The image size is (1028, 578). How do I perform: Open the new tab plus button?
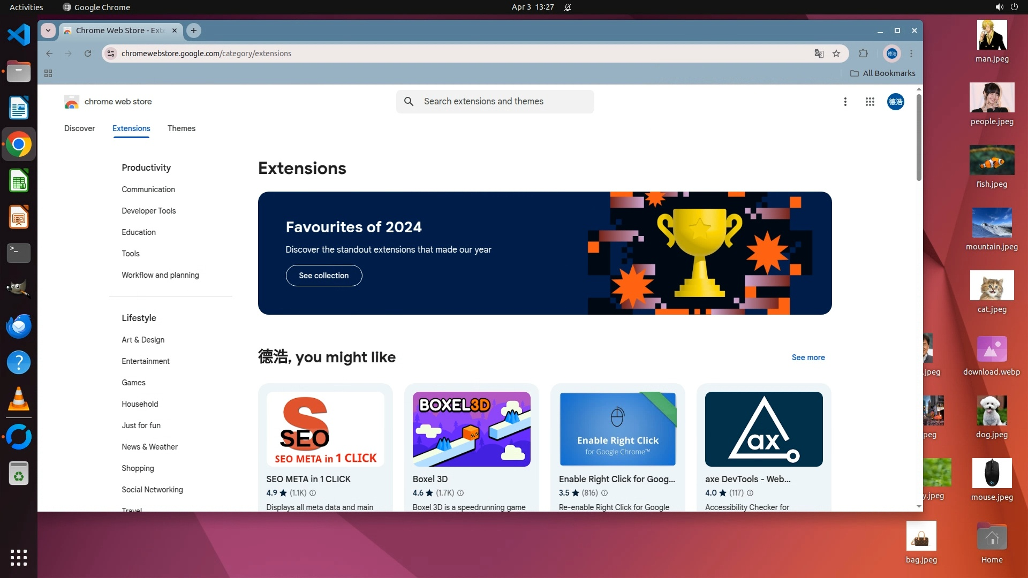[194, 31]
